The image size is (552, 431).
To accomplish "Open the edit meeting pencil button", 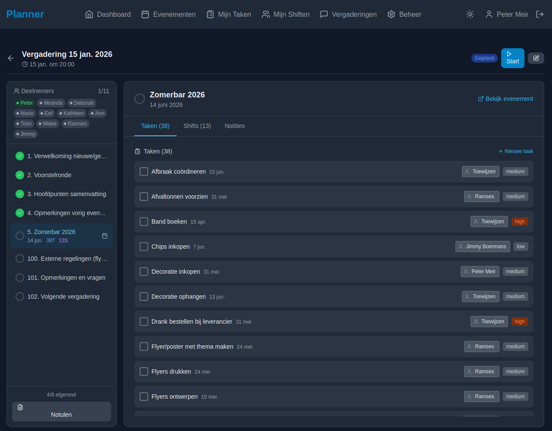I will point(536,58).
